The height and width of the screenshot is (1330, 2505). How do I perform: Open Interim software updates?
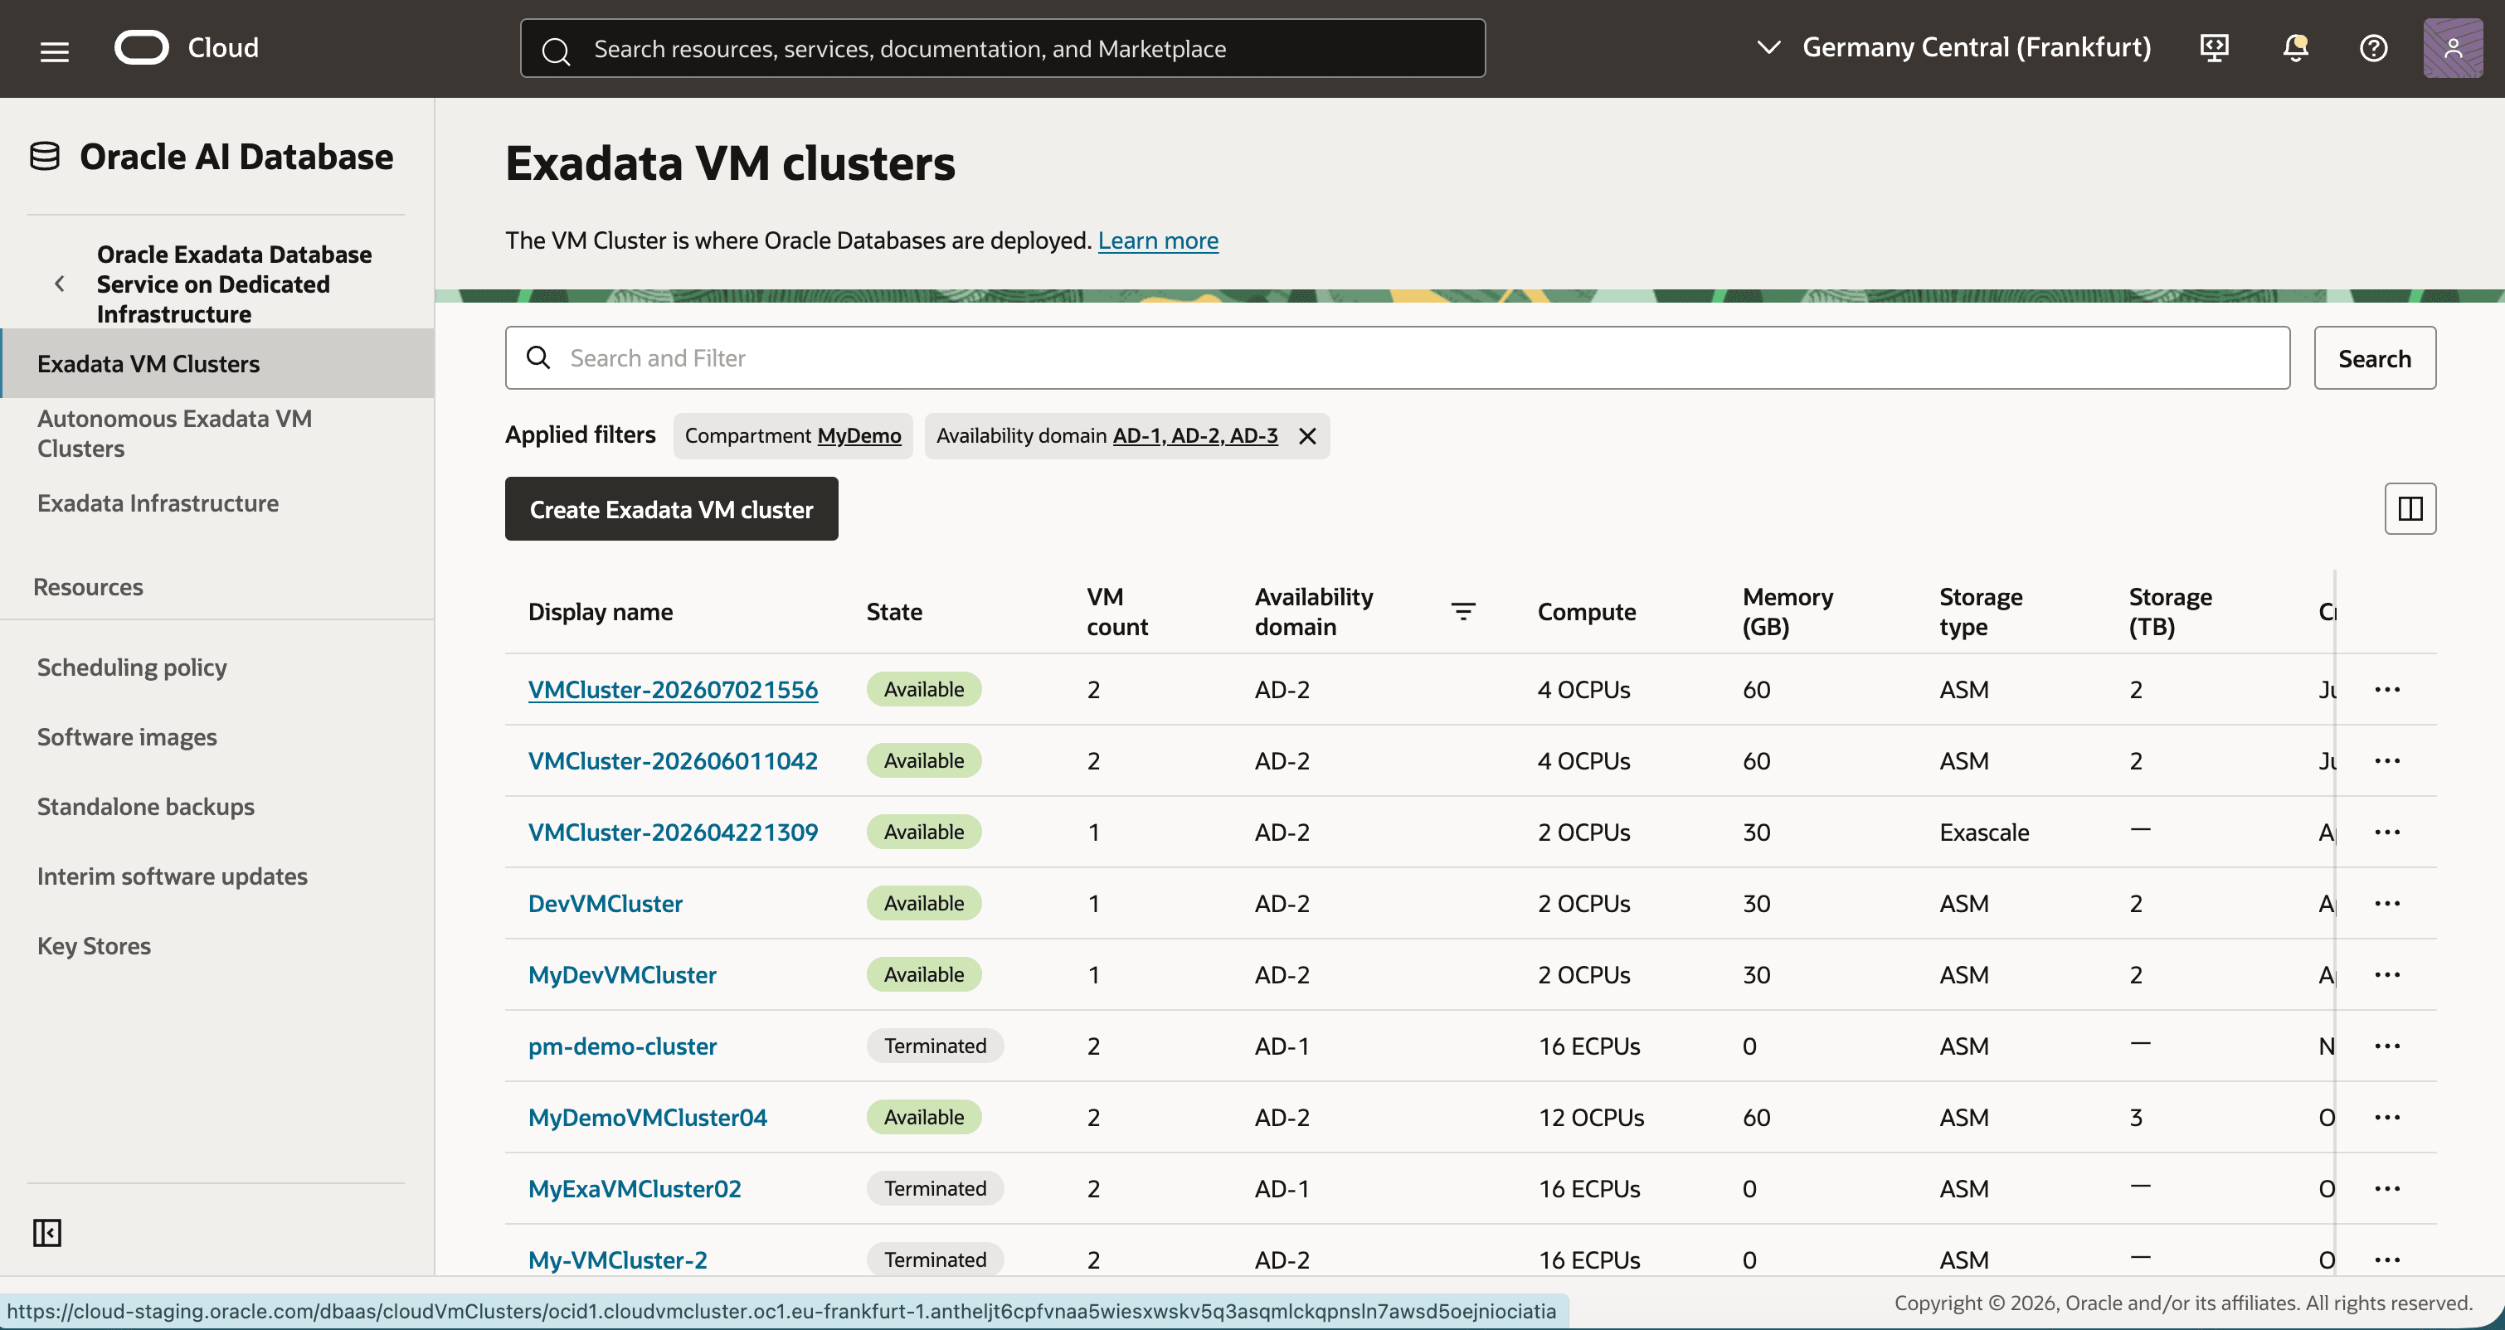tap(173, 876)
